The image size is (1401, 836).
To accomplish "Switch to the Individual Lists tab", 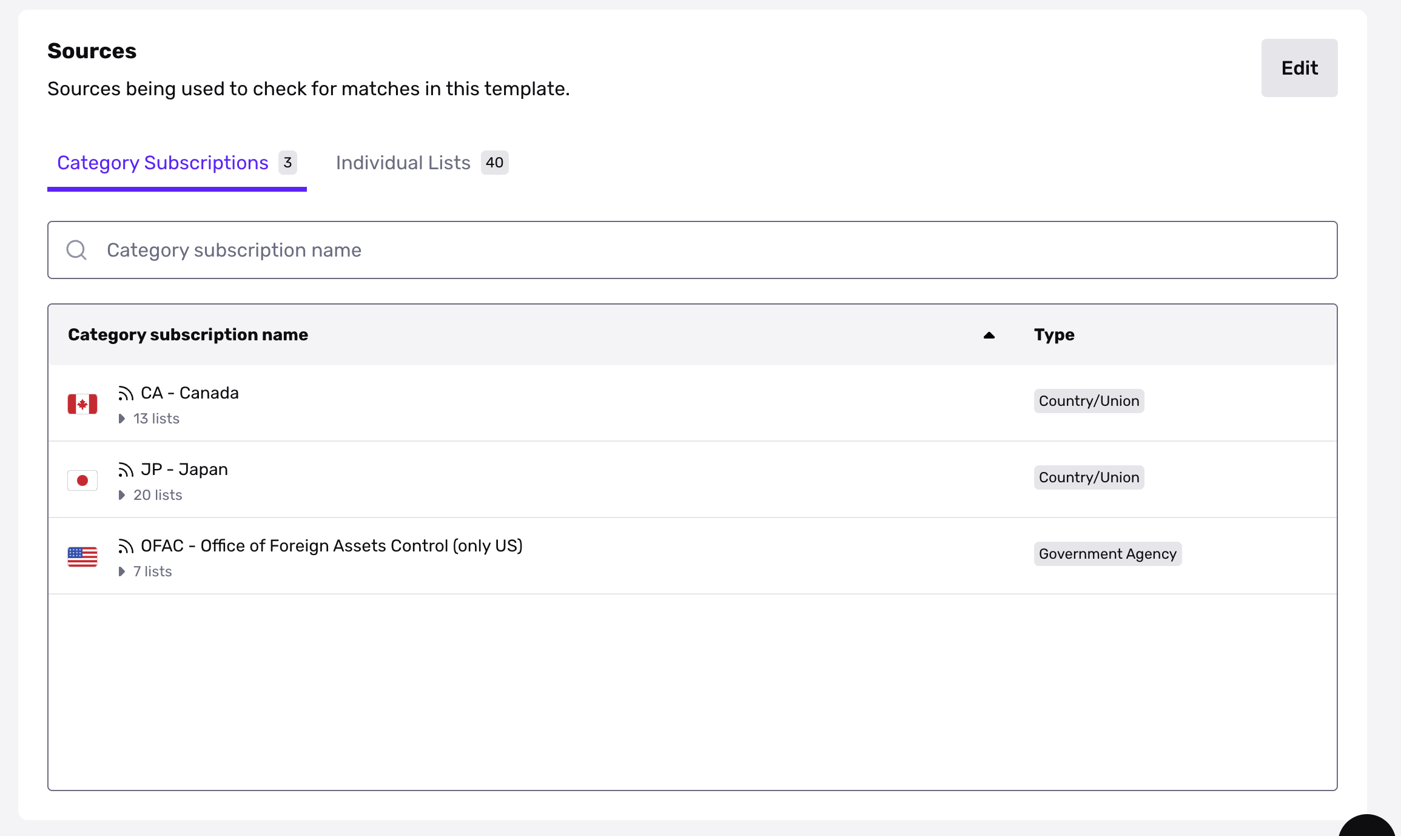I will tap(403, 163).
